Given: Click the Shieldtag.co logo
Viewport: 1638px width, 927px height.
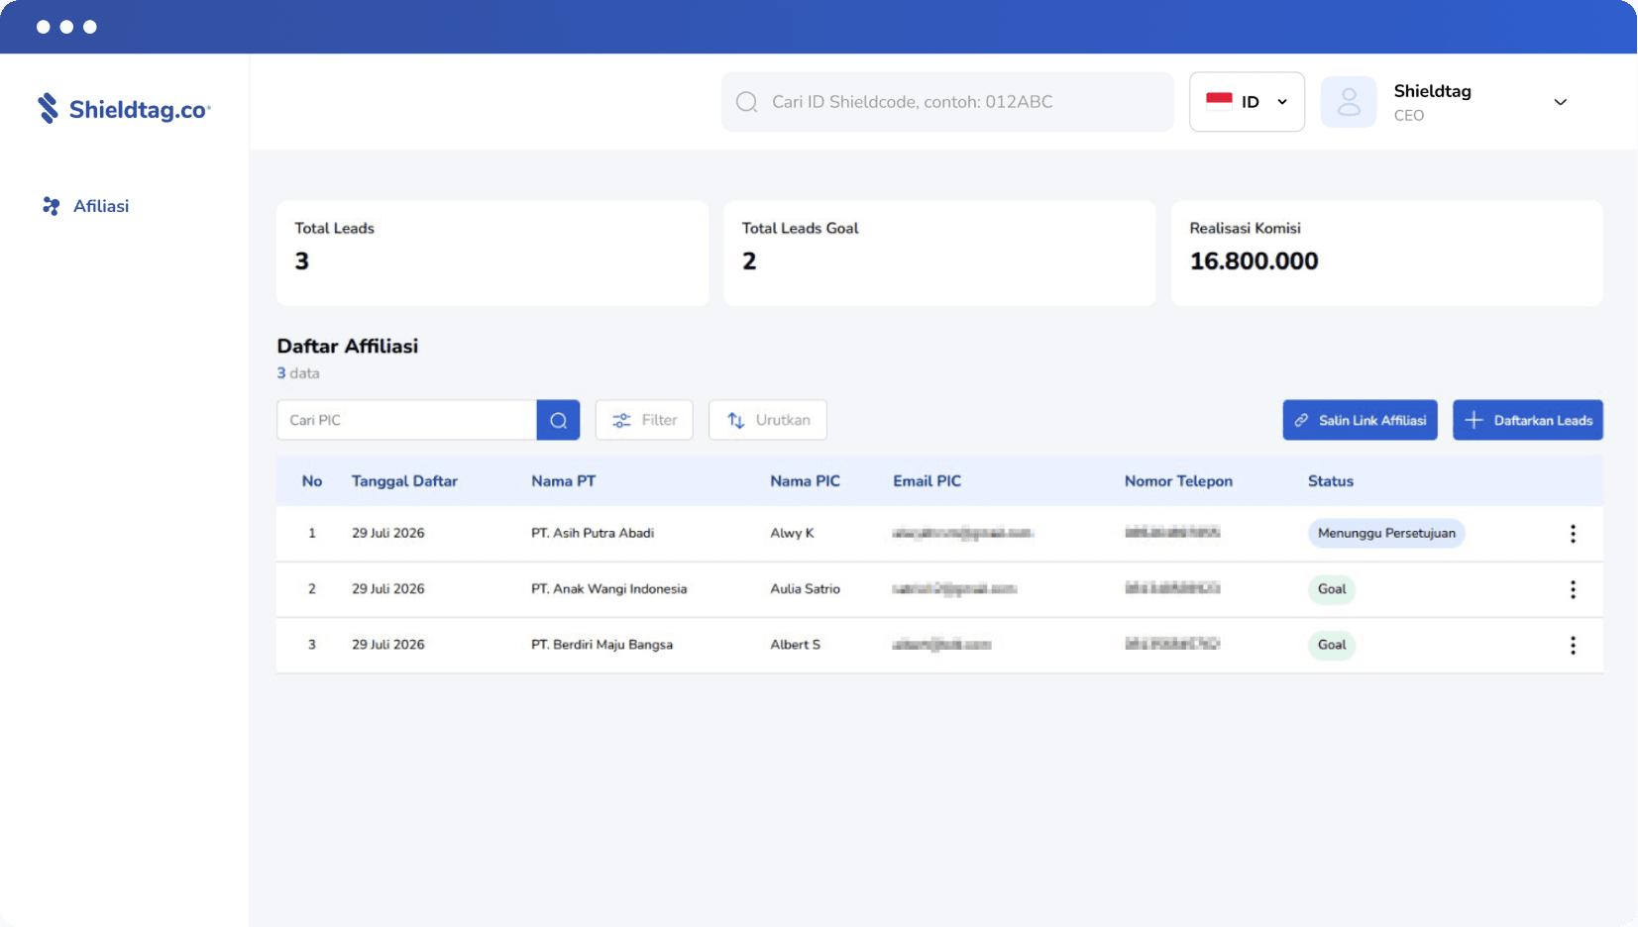Looking at the screenshot, I should [x=124, y=108].
